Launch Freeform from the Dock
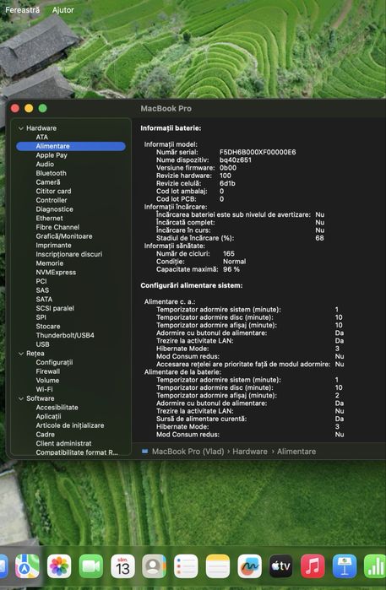The height and width of the screenshot is (590, 386). pos(250,566)
